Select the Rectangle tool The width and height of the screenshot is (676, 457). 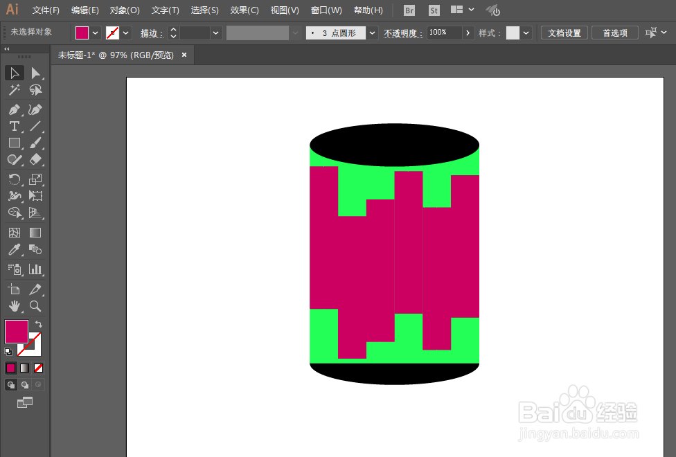pos(14,143)
